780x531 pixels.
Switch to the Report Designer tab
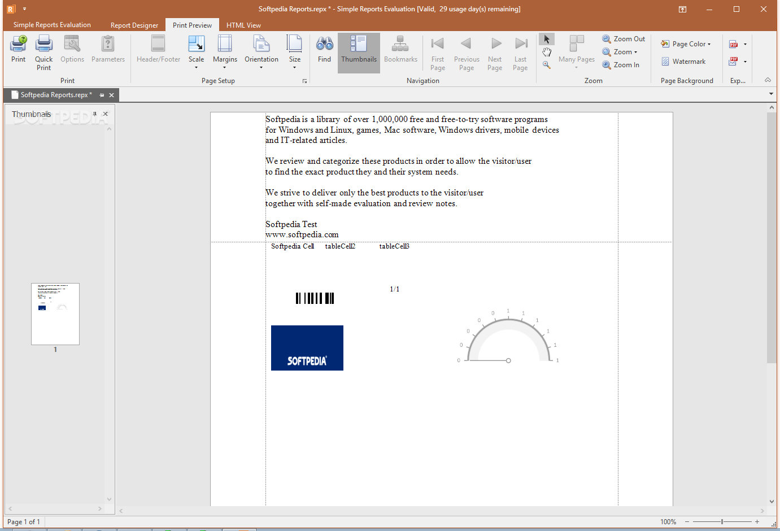click(x=134, y=25)
